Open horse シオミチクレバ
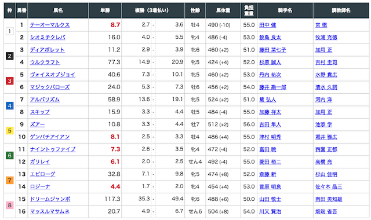Viewport: 371px width, 220px height. pos(48,37)
